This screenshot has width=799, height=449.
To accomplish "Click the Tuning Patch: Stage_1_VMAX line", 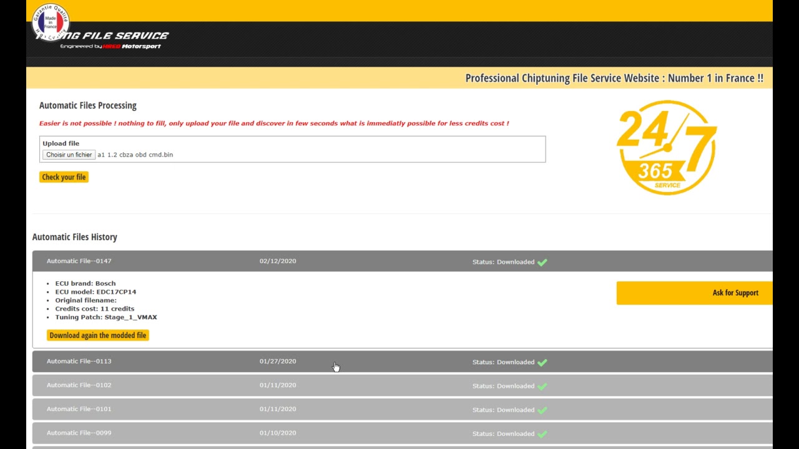I will click(x=106, y=317).
